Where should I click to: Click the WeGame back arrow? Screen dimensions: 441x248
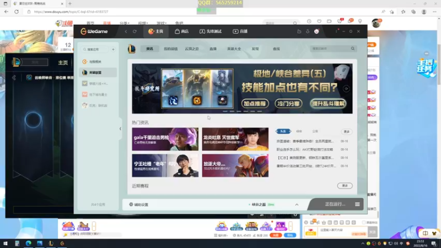(126, 31)
